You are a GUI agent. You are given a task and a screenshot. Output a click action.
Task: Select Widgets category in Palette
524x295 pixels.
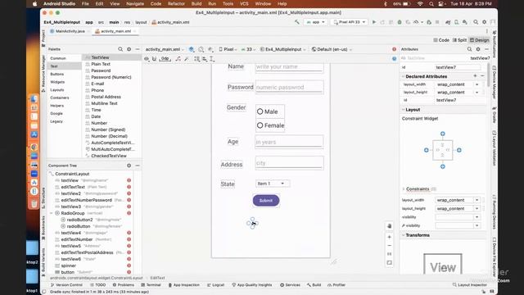point(57,82)
